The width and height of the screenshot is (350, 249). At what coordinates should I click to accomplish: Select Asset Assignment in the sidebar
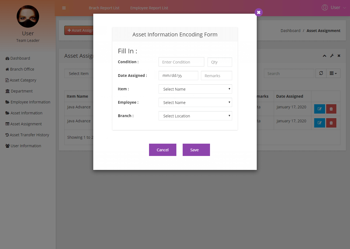coord(24,124)
